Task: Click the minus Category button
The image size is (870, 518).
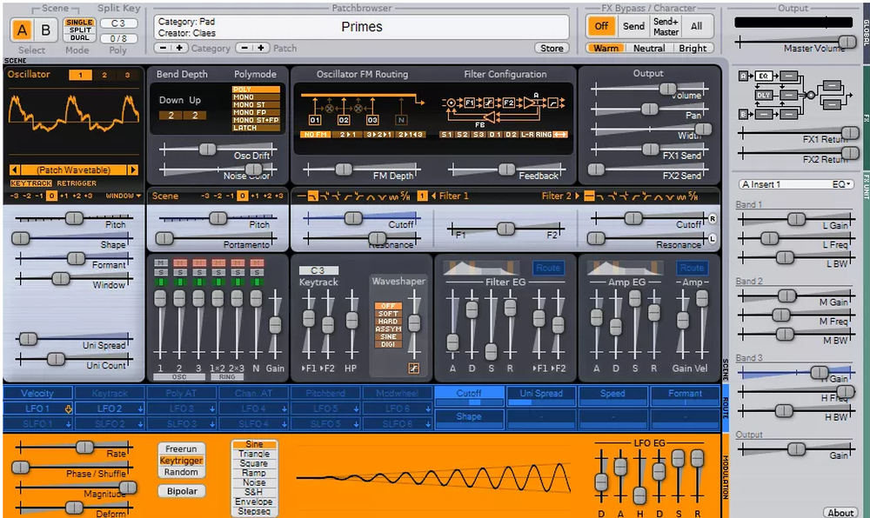Action: tap(163, 48)
